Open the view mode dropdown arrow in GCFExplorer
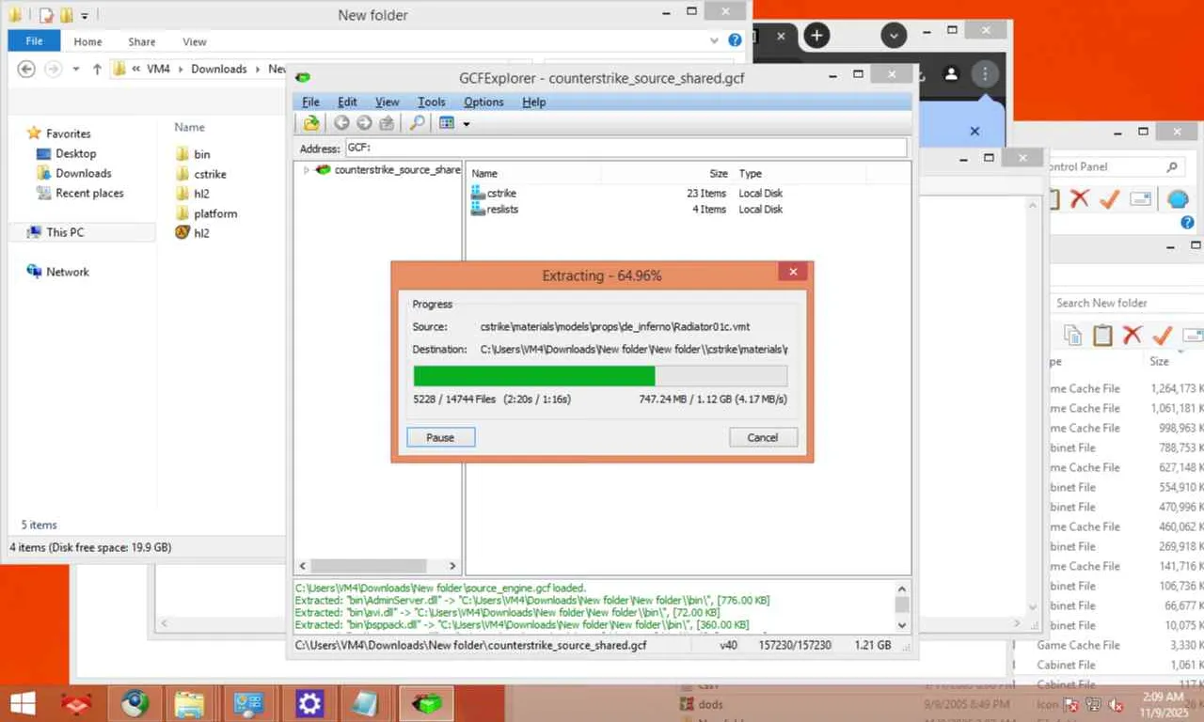Screen dimensions: 1204x722 click(466, 124)
